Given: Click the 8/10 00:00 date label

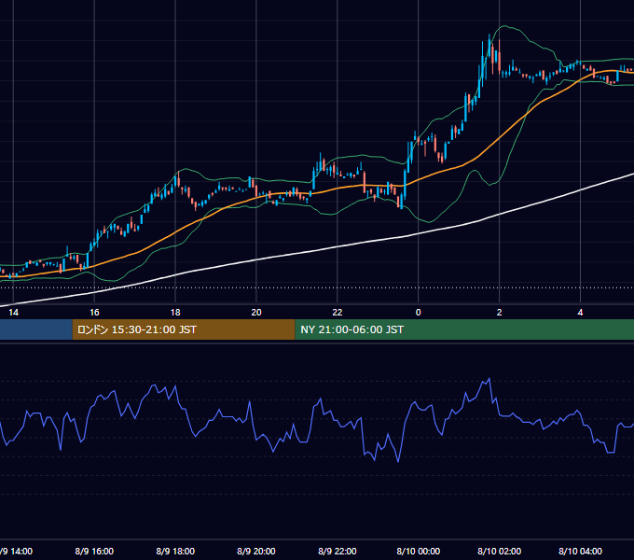Looking at the screenshot, I should [418, 551].
